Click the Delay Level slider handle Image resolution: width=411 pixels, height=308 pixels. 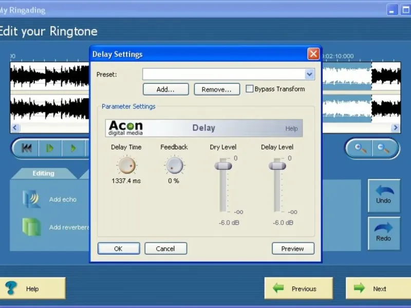click(277, 166)
